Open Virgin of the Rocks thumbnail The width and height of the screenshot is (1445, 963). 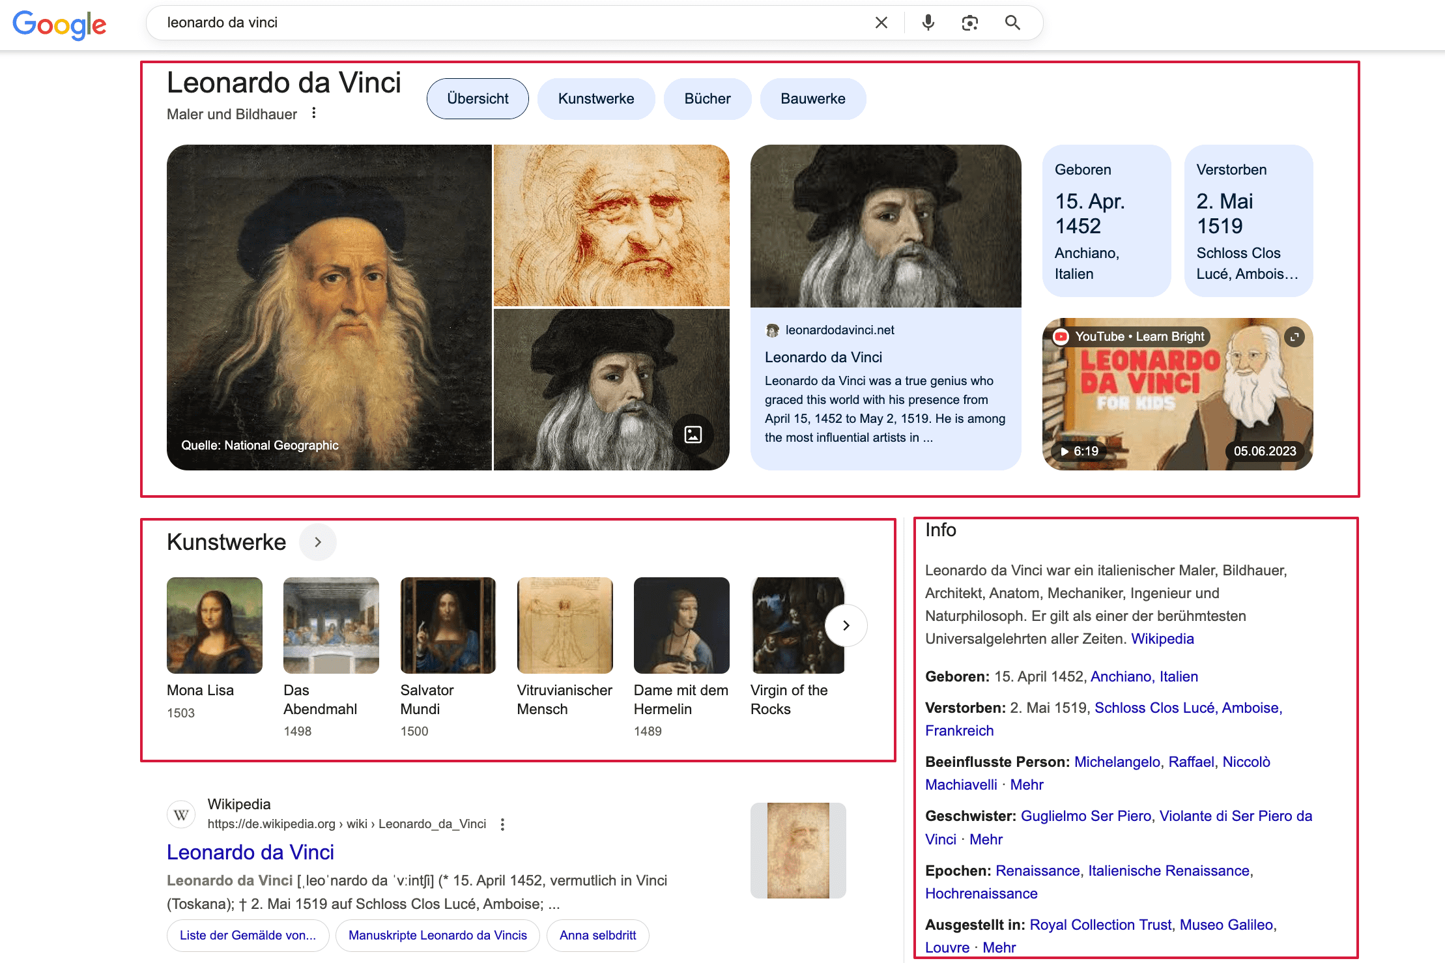click(x=798, y=625)
